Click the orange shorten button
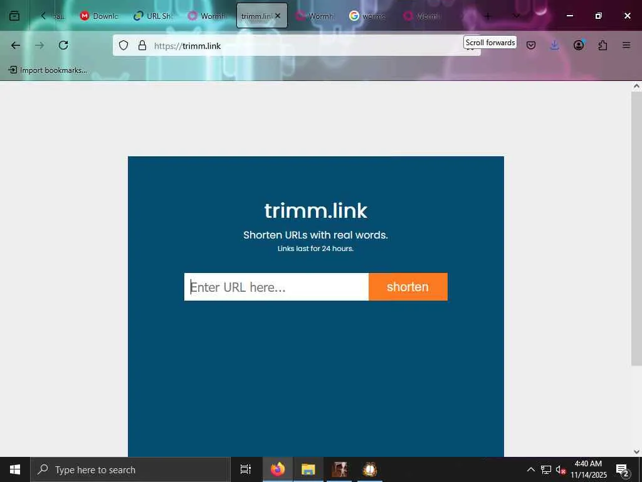 click(408, 287)
